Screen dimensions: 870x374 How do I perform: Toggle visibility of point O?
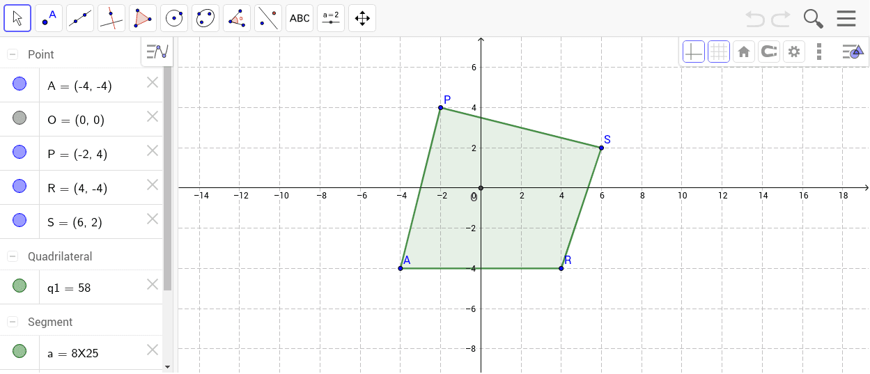point(20,118)
